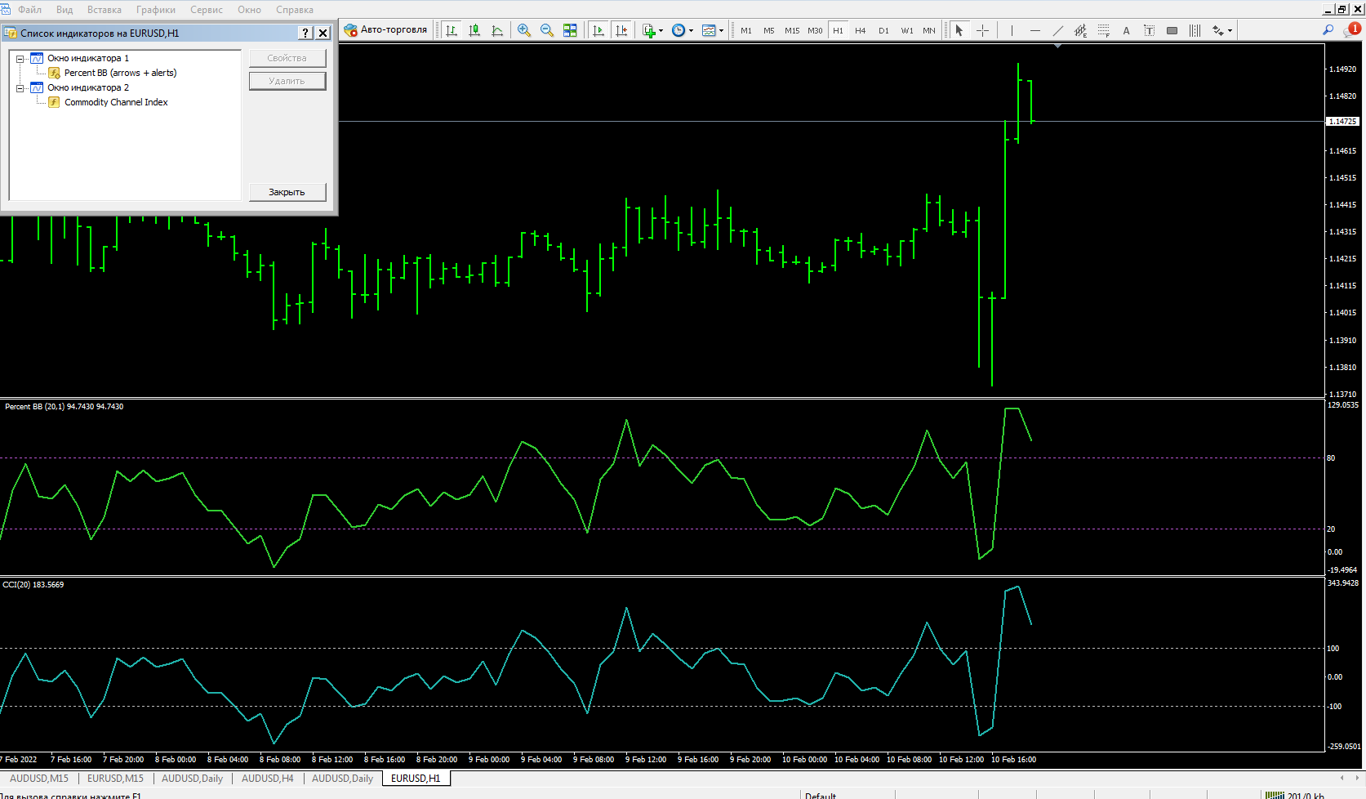
Task: Click the Закрыть button in indicators dialog
Action: pyautogui.click(x=287, y=192)
